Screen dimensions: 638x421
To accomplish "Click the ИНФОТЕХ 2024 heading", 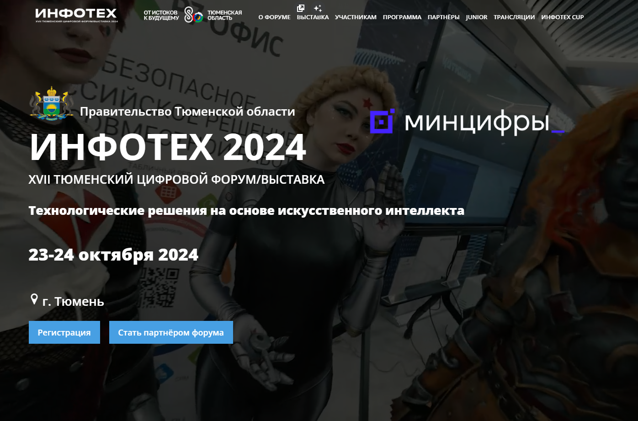I will click(168, 147).
